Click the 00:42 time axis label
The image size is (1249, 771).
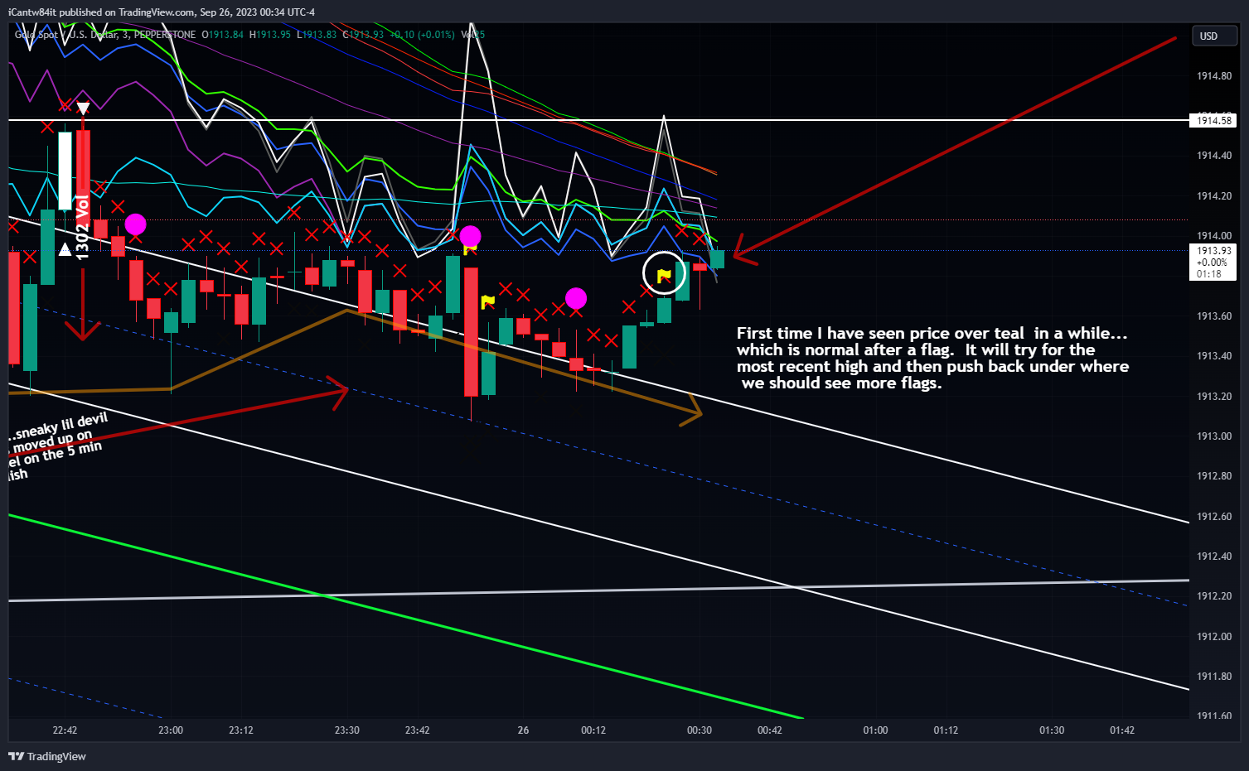click(770, 730)
